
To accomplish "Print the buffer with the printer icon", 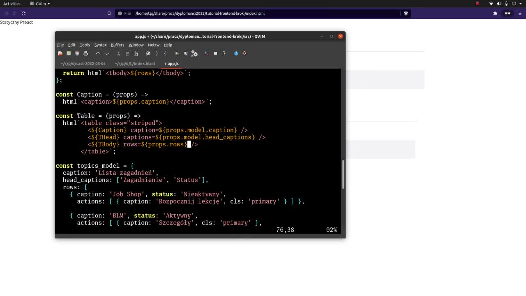I will pos(86,53).
